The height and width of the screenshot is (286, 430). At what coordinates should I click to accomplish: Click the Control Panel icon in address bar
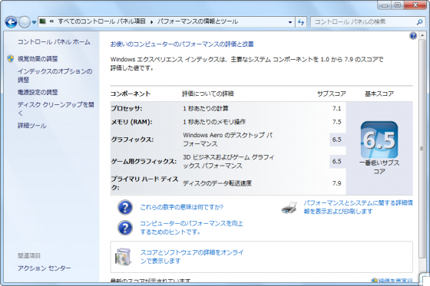click(x=42, y=21)
